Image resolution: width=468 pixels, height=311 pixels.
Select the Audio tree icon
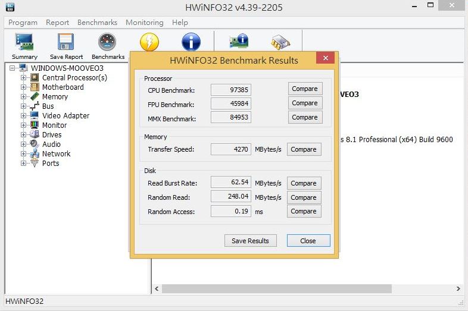[x=35, y=144]
